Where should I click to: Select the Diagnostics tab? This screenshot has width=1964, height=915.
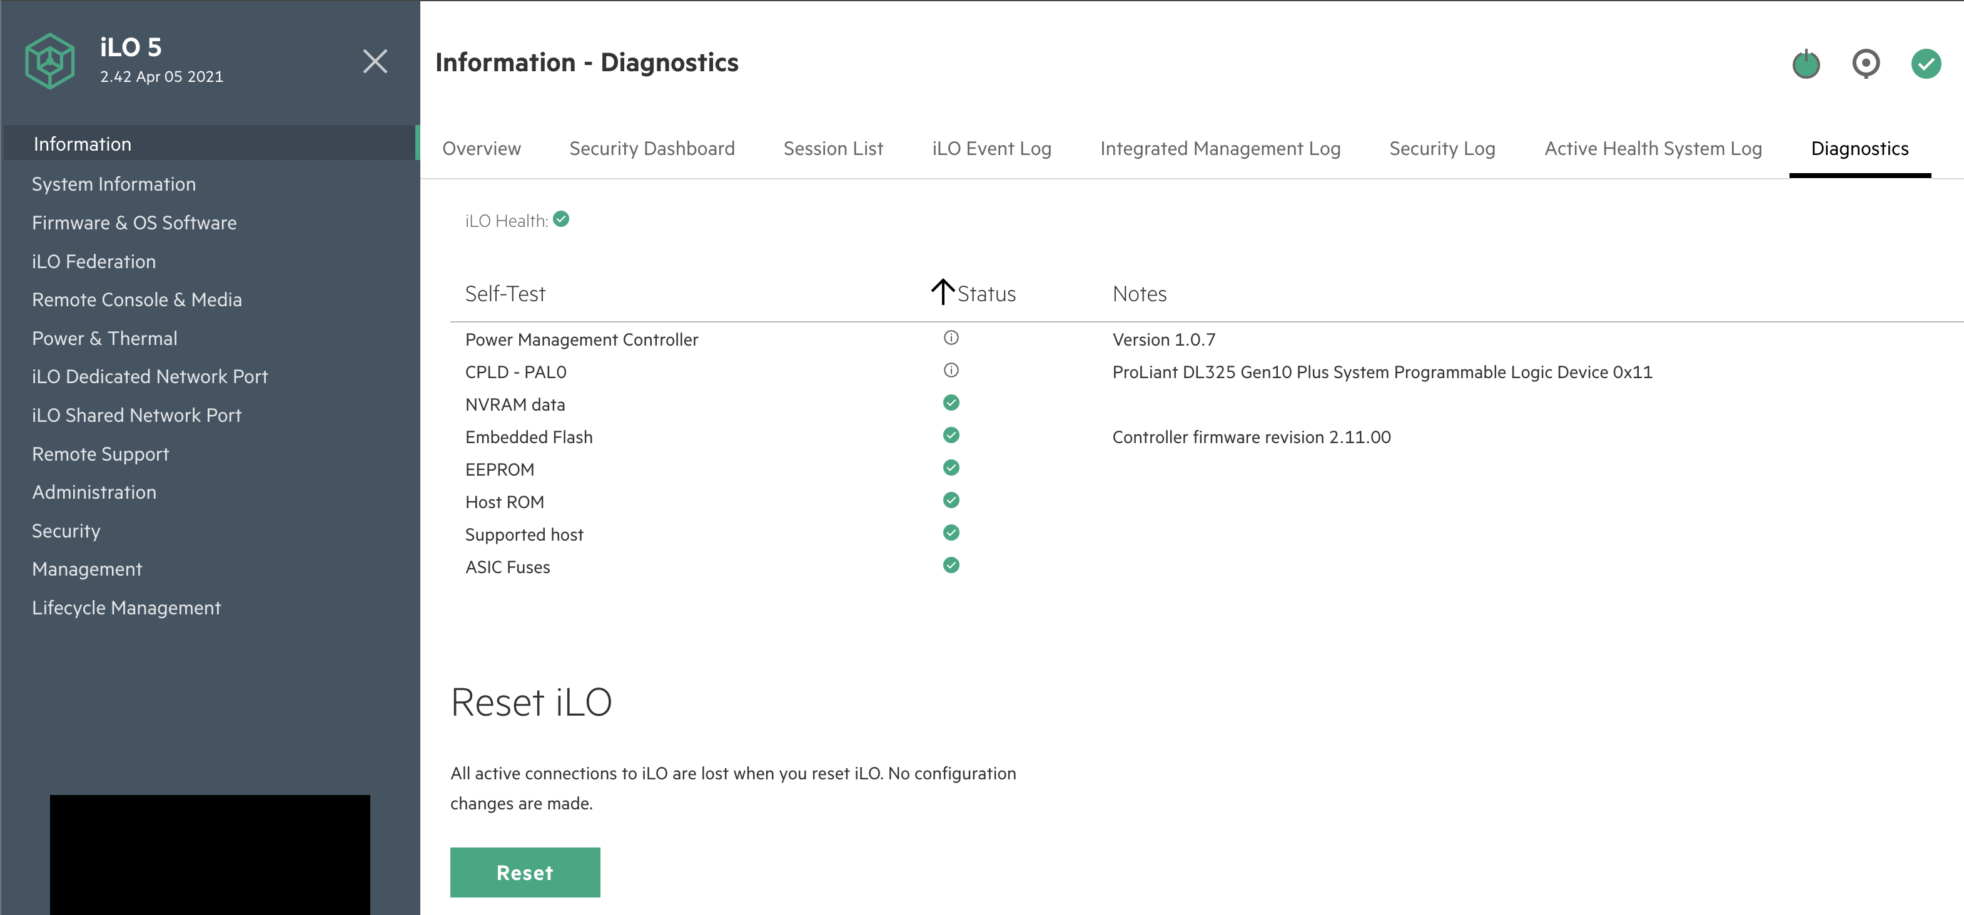1859,147
